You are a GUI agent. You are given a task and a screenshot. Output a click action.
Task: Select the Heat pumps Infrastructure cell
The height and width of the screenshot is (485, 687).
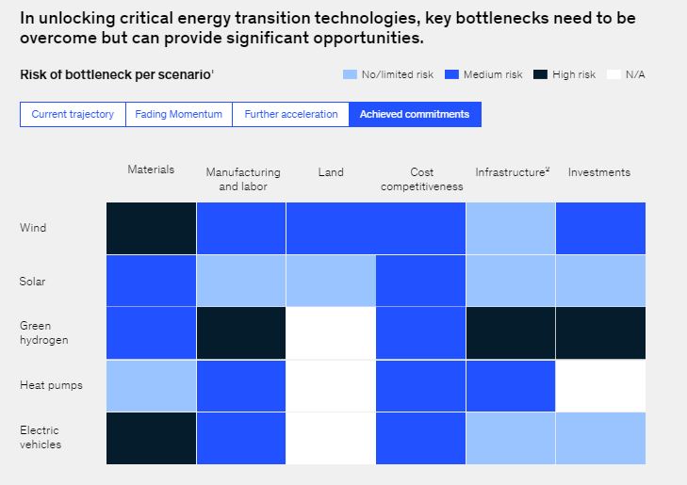pos(511,385)
